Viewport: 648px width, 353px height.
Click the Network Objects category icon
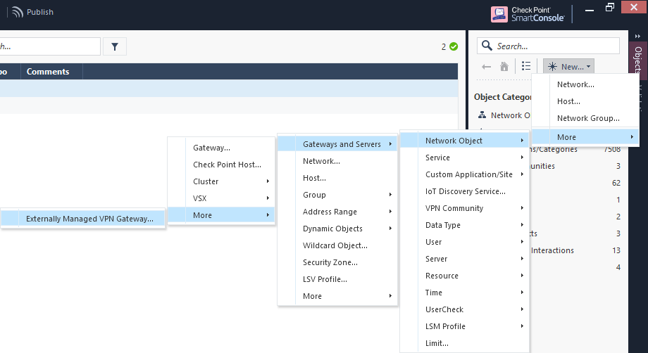(482, 115)
